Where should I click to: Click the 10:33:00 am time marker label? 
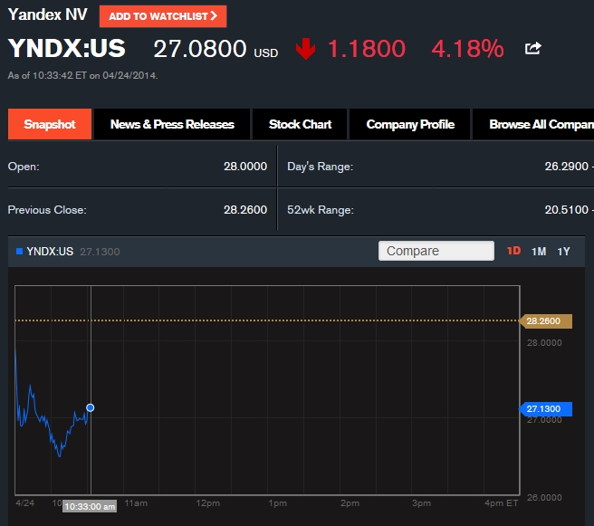coord(90,506)
